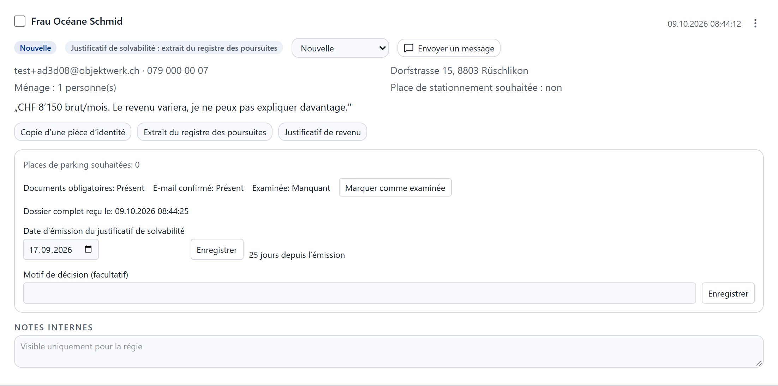
Task: Save the decision reason with Enregistrer
Action: [x=728, y=293]
